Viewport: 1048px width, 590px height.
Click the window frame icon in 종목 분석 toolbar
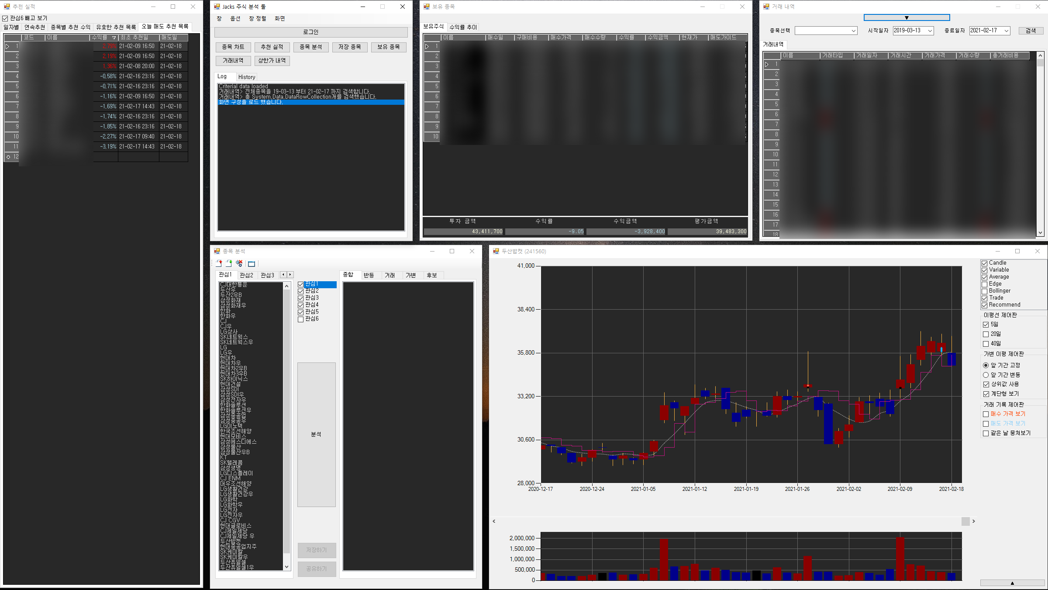[252, 264]
